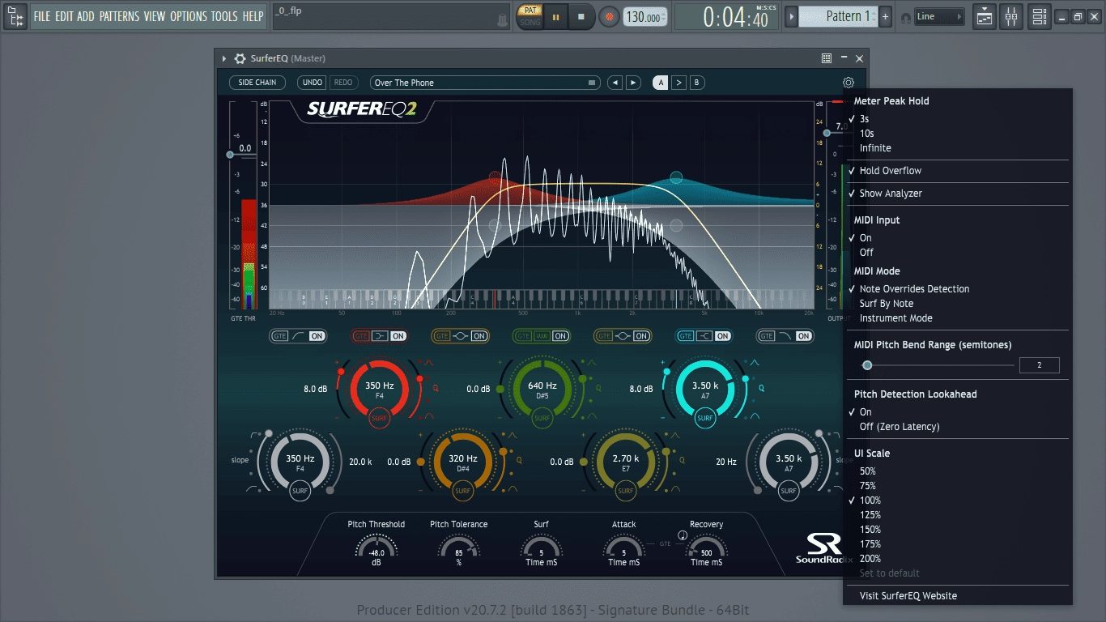
Task: Click the UNDO button
Action: (x=312, y=83)
